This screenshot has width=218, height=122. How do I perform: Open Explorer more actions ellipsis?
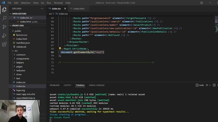coord(42,8)
